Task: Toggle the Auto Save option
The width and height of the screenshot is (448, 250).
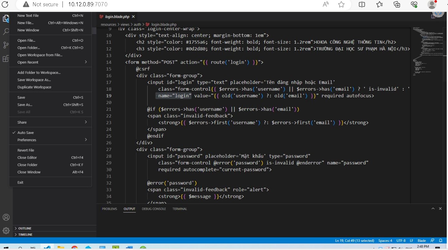Action: (26, 133)
